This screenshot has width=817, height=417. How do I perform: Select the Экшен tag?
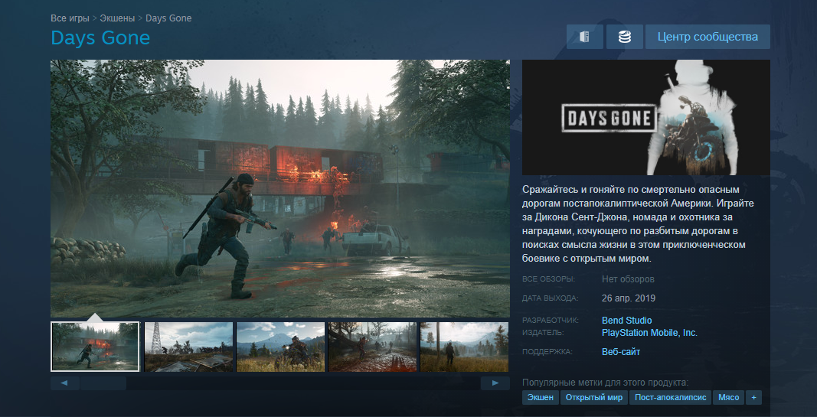(x=541, y=398)
